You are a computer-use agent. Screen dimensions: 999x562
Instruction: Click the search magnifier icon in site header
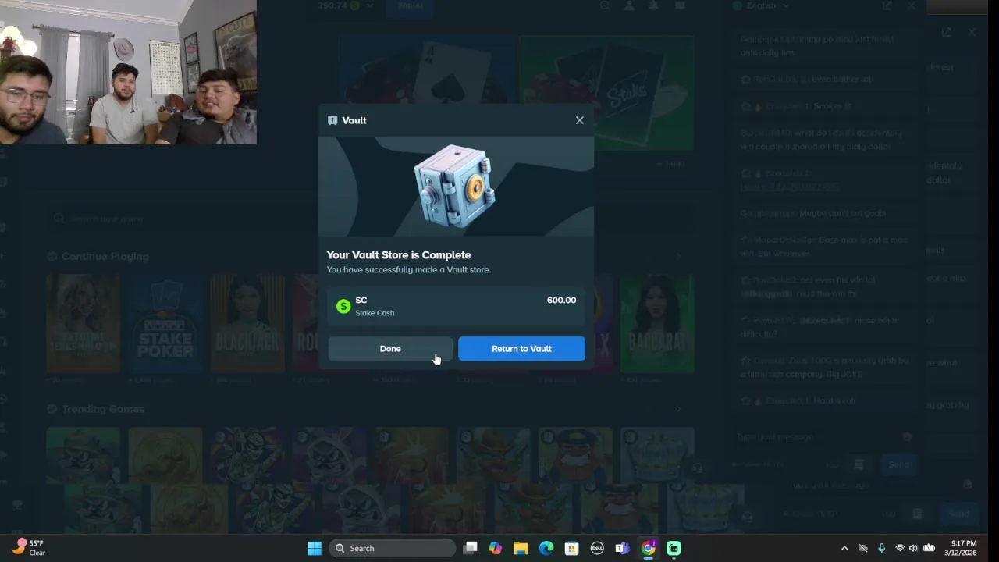pyautogui.click(x=605, y=5)
